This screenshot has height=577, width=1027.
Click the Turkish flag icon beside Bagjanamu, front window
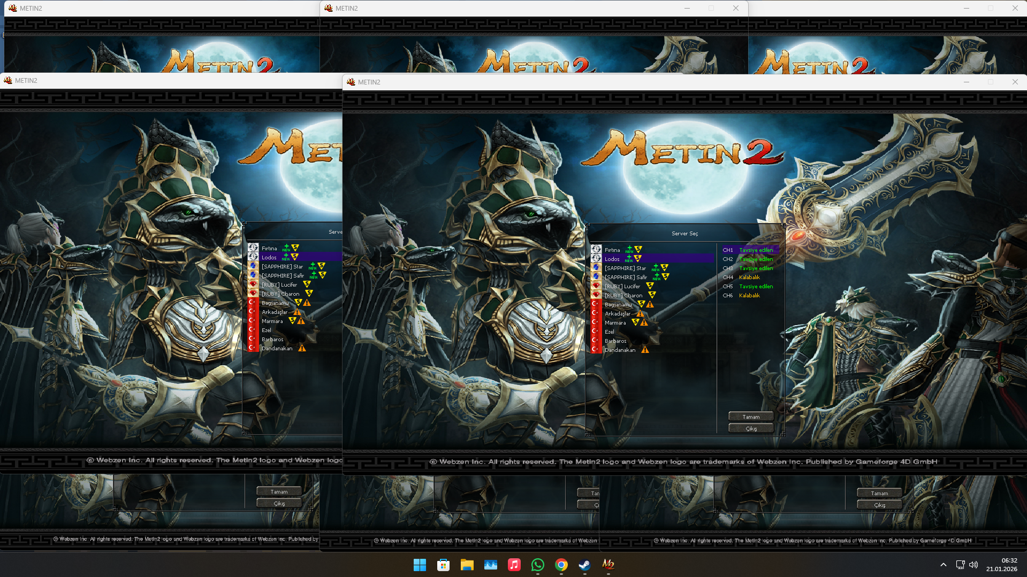596,304
